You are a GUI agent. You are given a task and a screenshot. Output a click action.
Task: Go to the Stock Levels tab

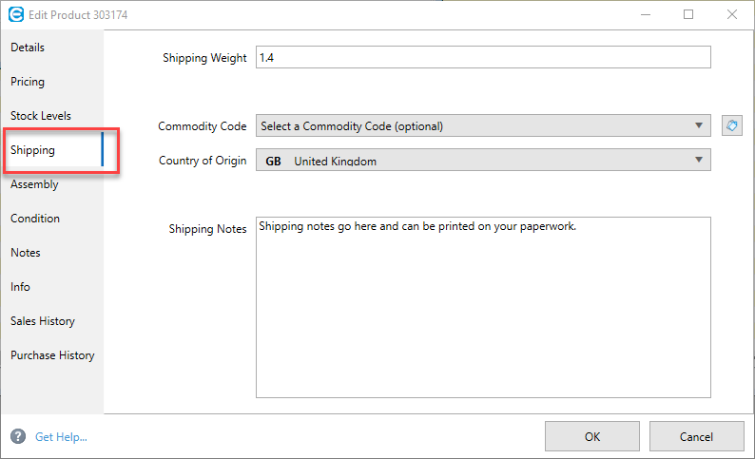41,116
